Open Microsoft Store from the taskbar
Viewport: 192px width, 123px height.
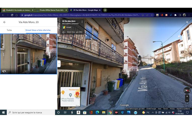coord(85,112)
